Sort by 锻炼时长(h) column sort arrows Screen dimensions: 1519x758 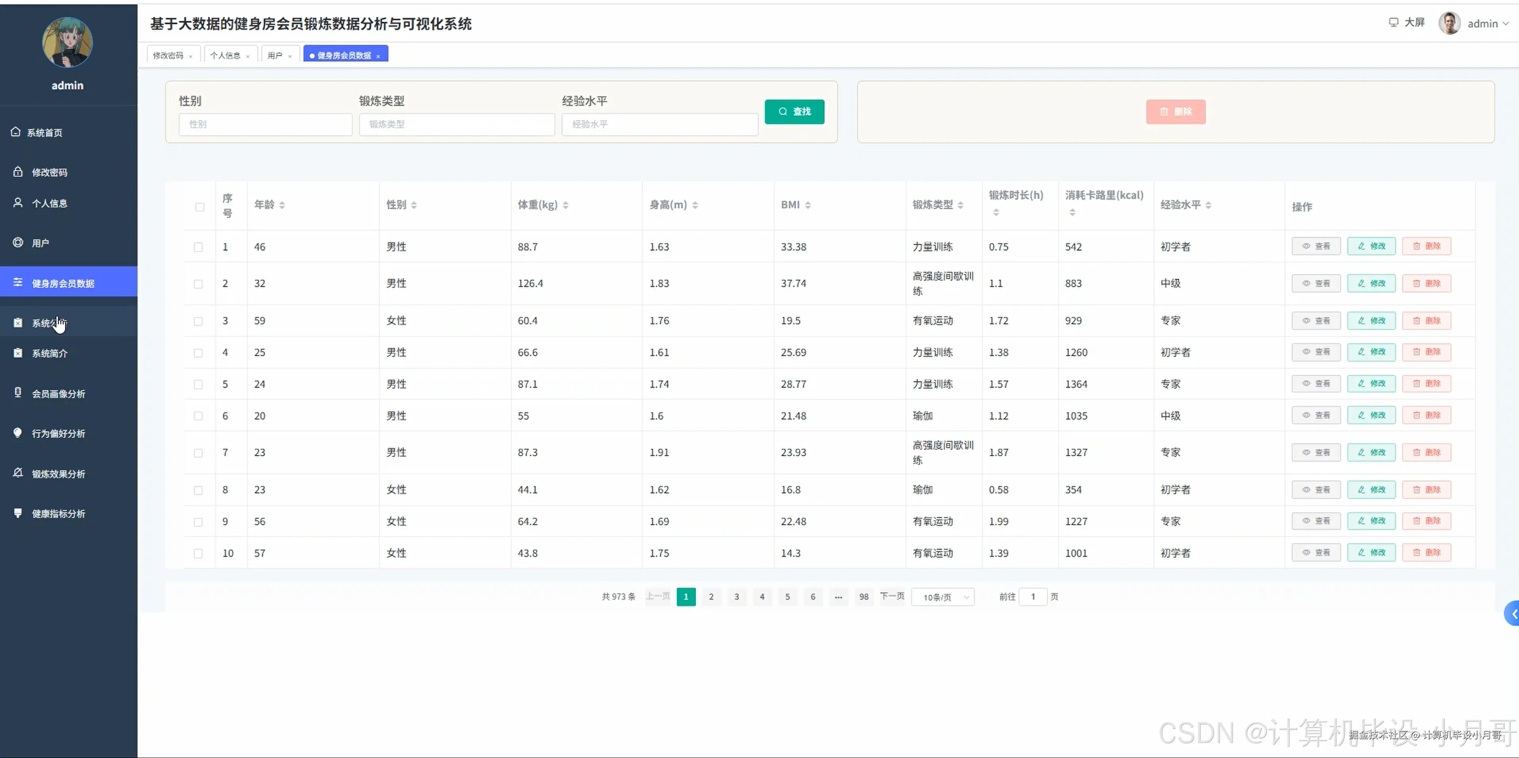pyautogui.click(x=996, y=213)
